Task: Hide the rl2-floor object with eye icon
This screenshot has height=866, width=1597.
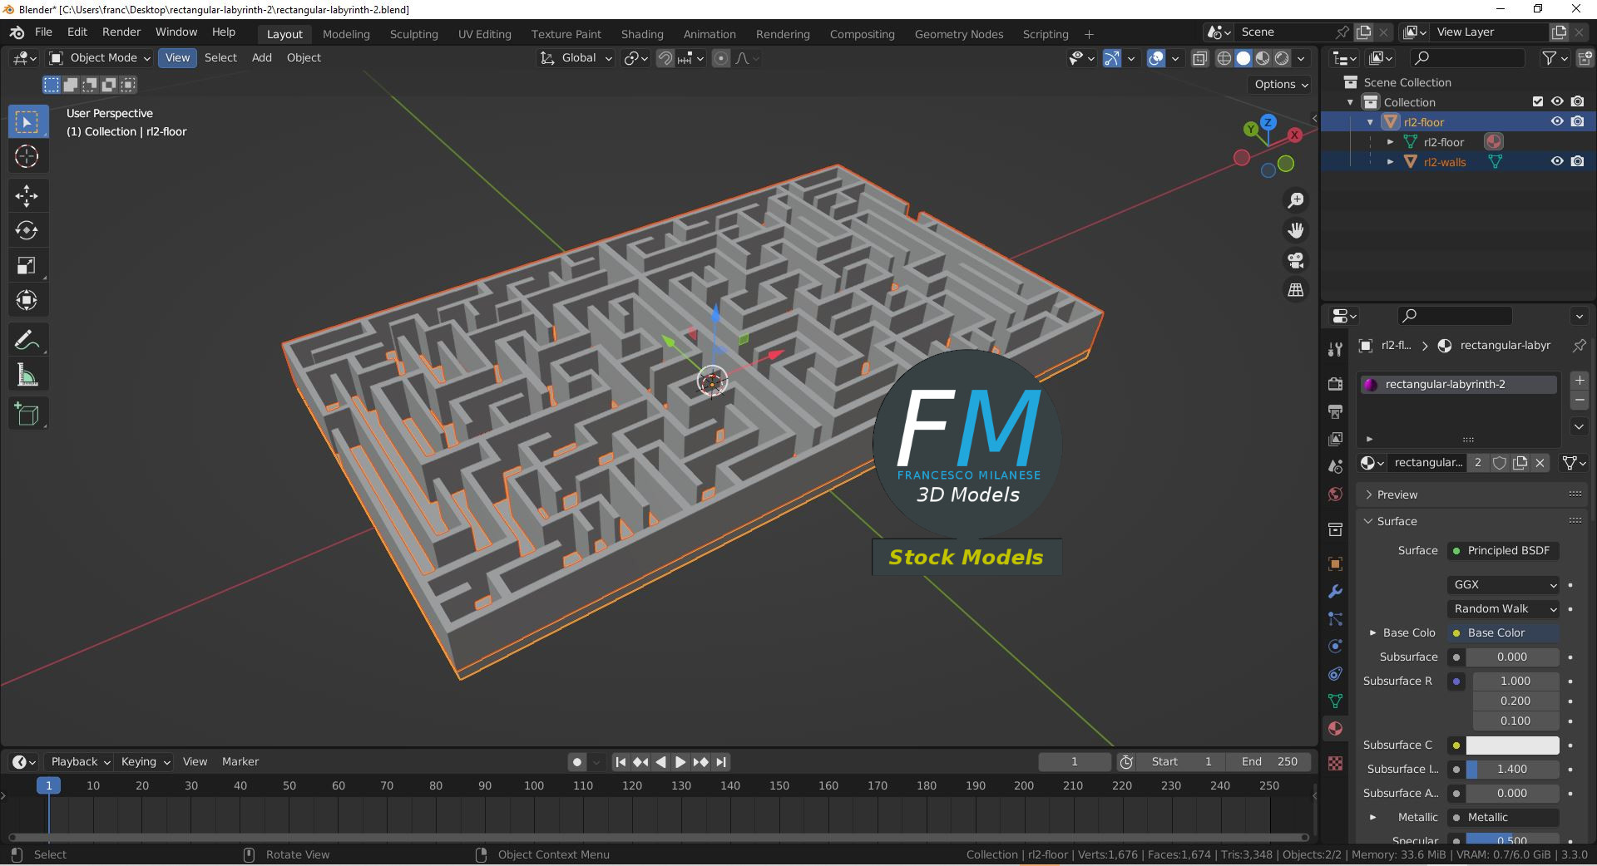Action: pyautogui.click(x=1557, y=121)
